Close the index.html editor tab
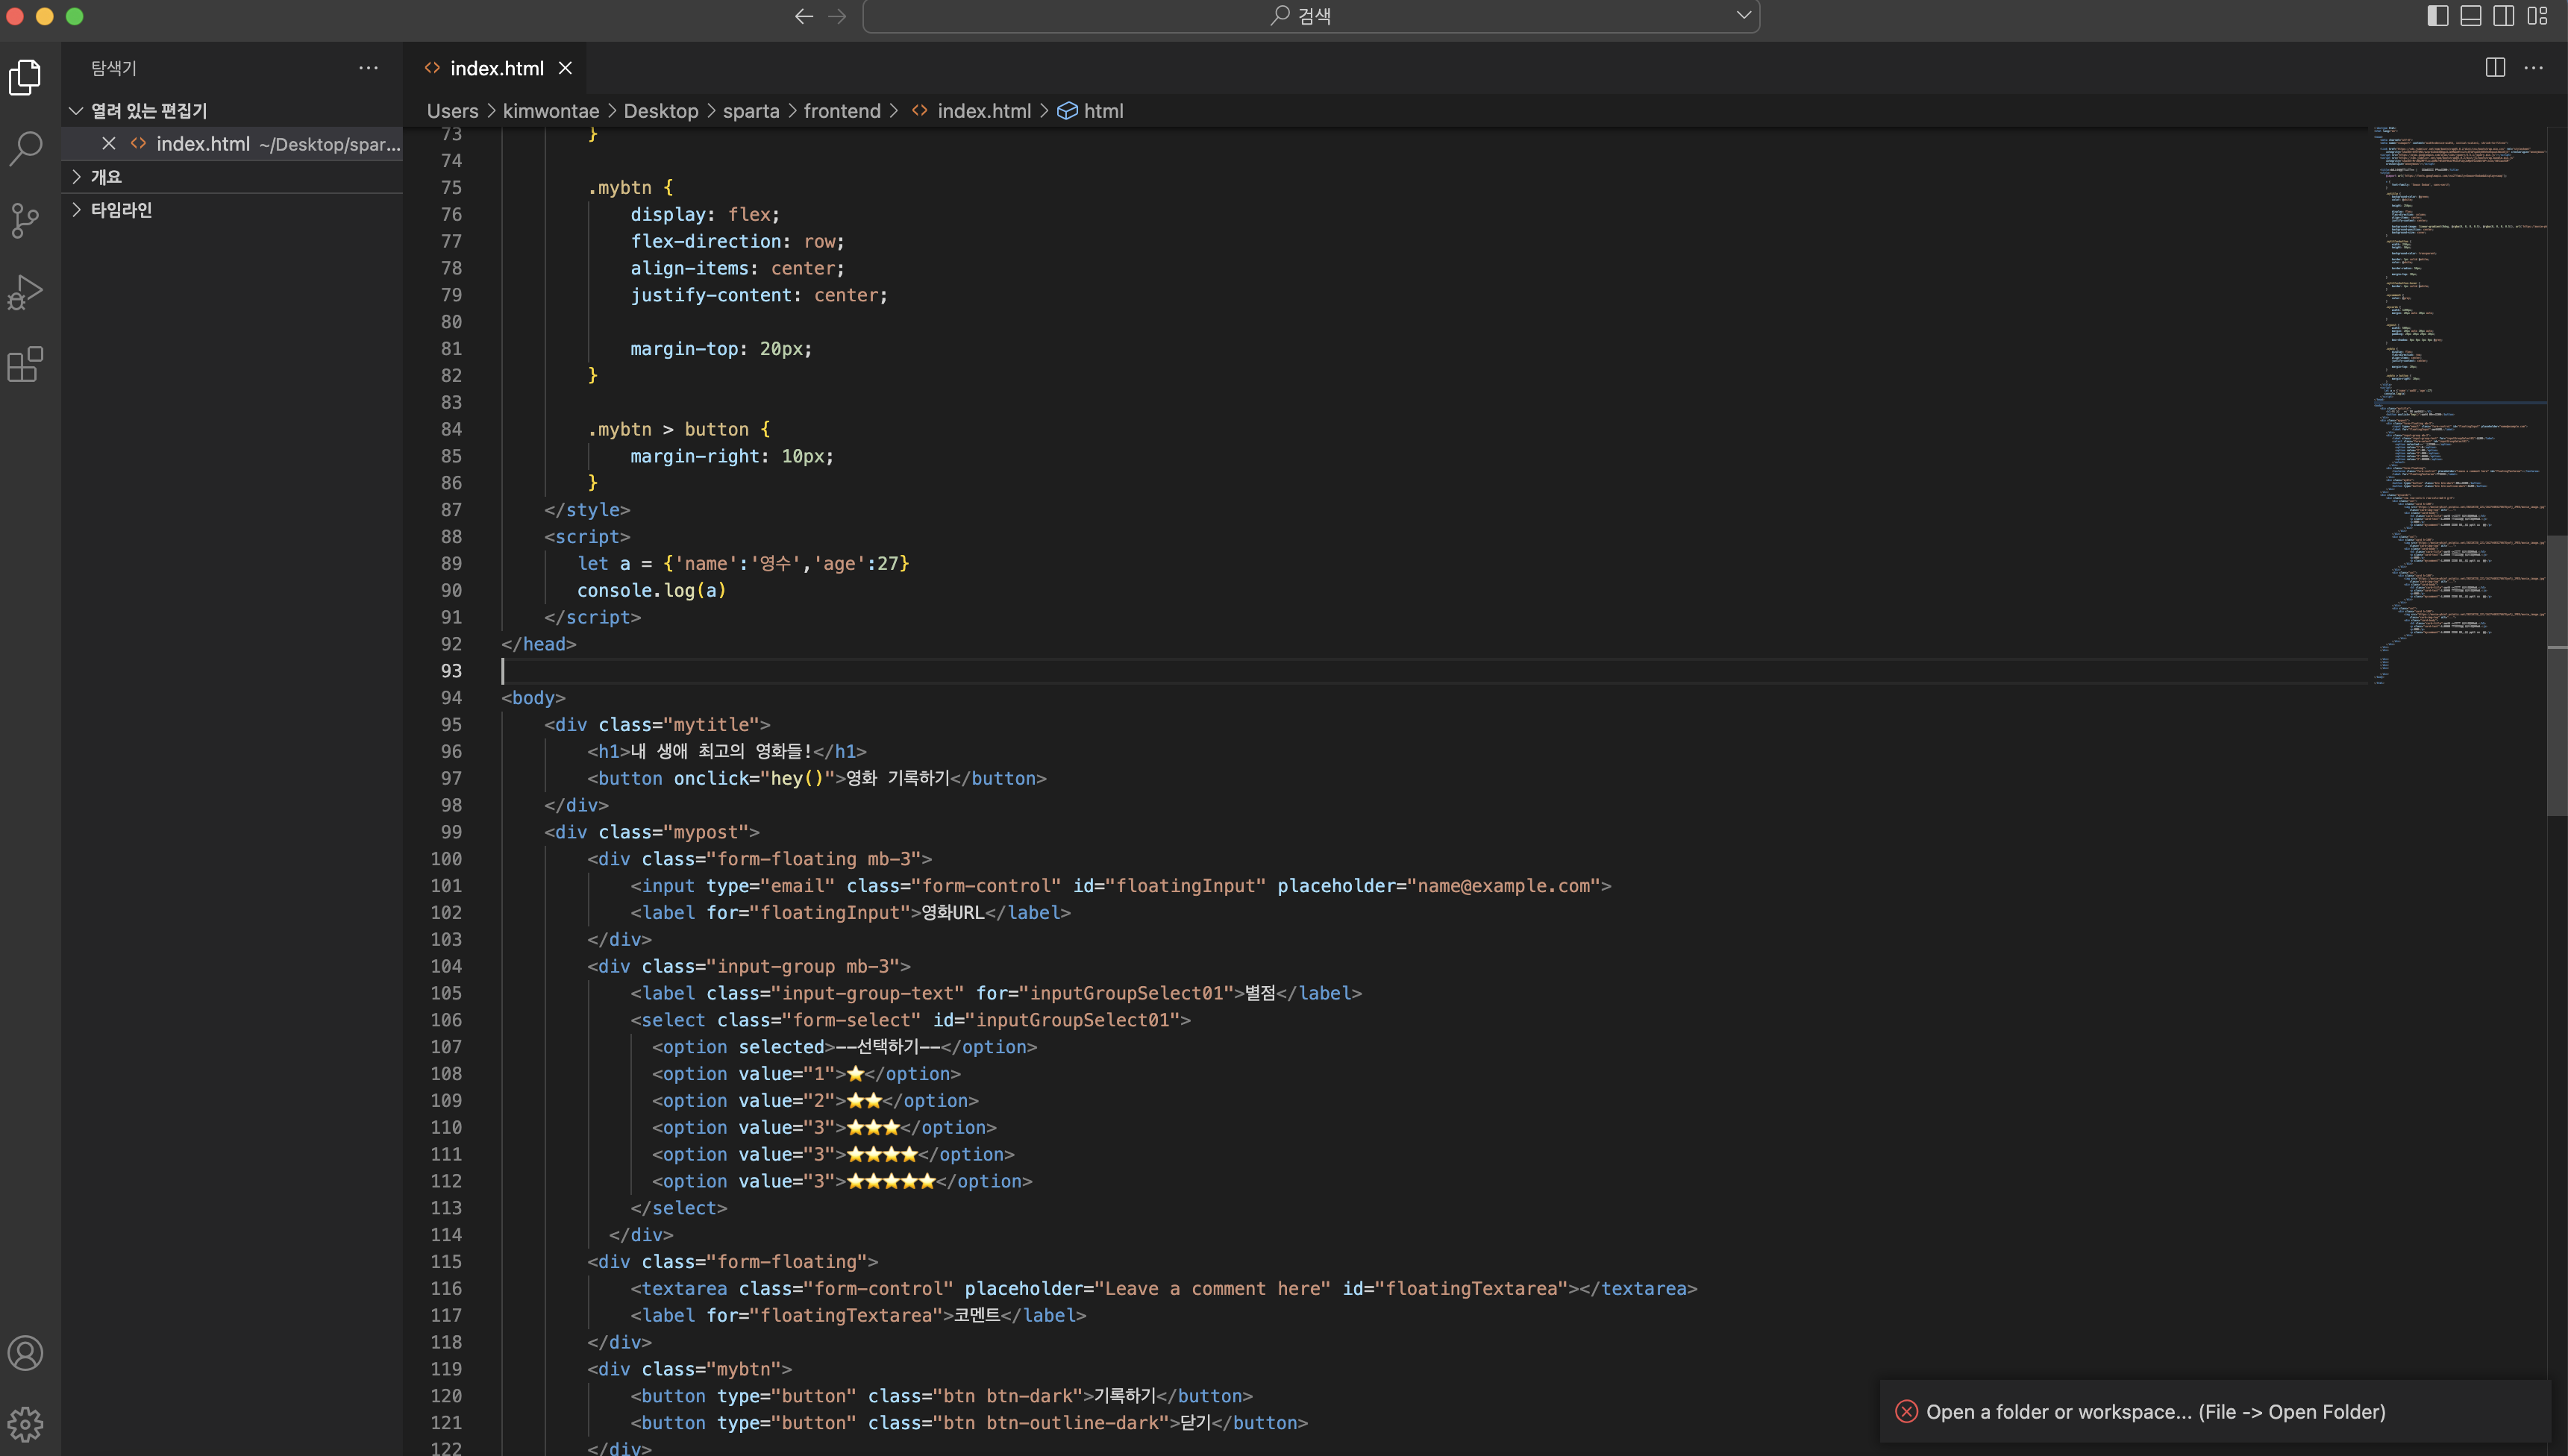 click(x=565, y=68)
